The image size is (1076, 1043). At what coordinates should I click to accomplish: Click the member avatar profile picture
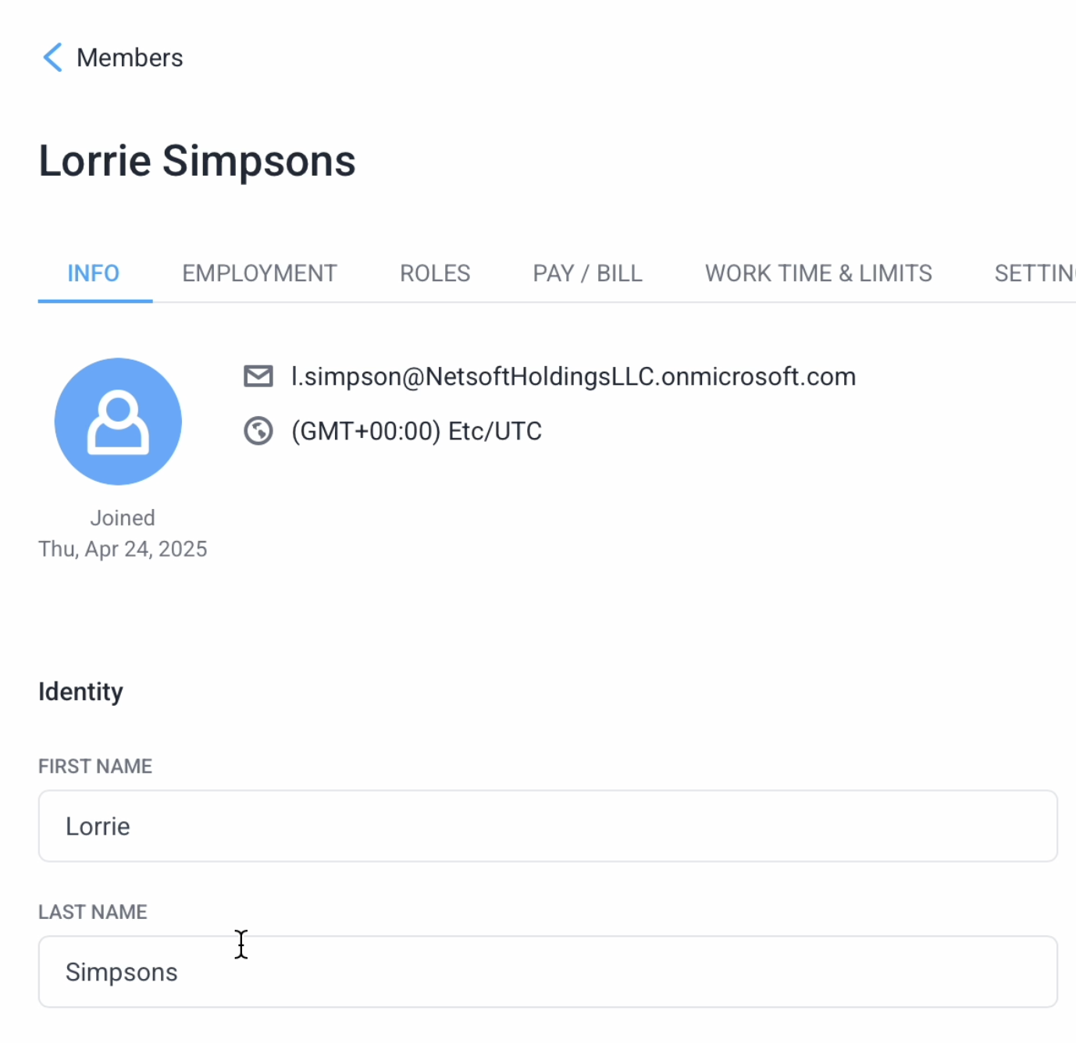(x=118, y=422)
